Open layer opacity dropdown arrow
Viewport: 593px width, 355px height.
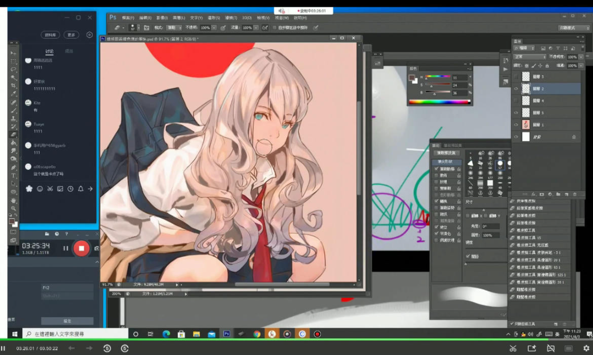click(x=581, y=57)
